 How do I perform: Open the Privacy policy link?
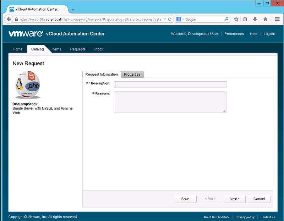[245, 217]
